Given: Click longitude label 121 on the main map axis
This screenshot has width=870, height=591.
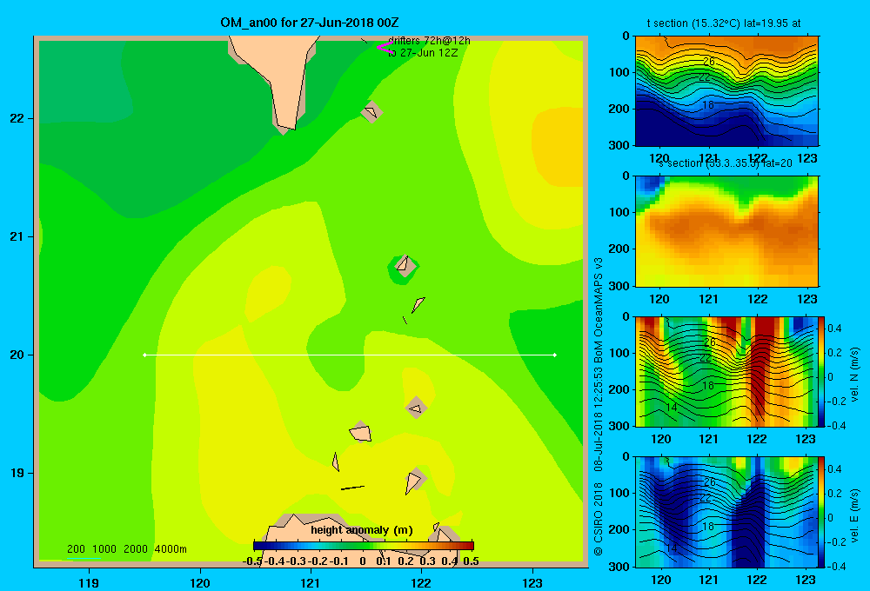Looking at the screenshot, I should 311,582.
